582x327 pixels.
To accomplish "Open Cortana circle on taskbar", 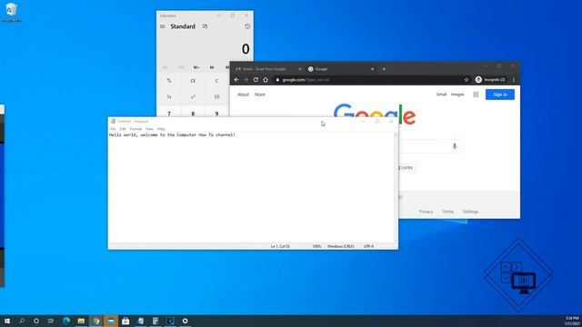I will [36, 321].
